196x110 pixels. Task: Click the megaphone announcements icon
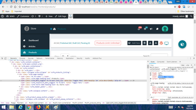[x=151, y=29]
